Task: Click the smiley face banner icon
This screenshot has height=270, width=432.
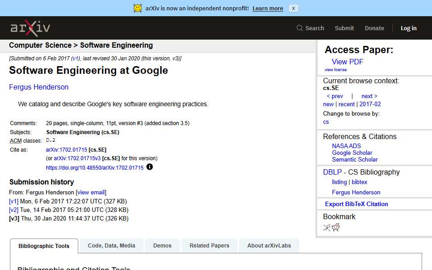Action: point(138,8)
